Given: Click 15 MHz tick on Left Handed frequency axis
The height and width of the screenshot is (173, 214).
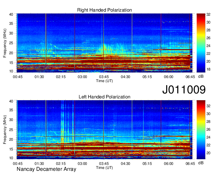Looking at the screenshot, I should (x=11, y=149).
